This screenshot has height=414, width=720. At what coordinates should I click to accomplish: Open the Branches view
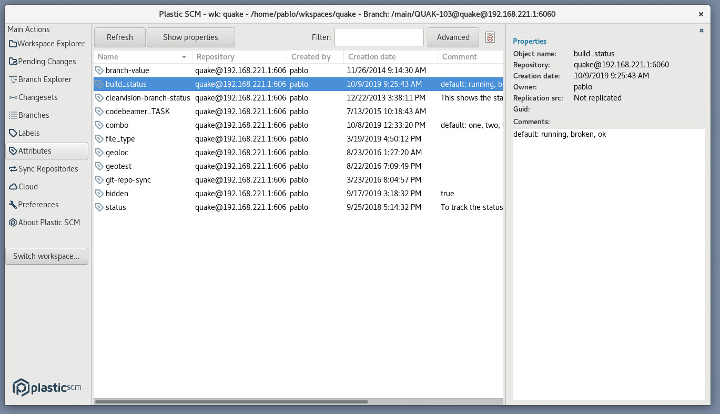click(x=35, y=115)
